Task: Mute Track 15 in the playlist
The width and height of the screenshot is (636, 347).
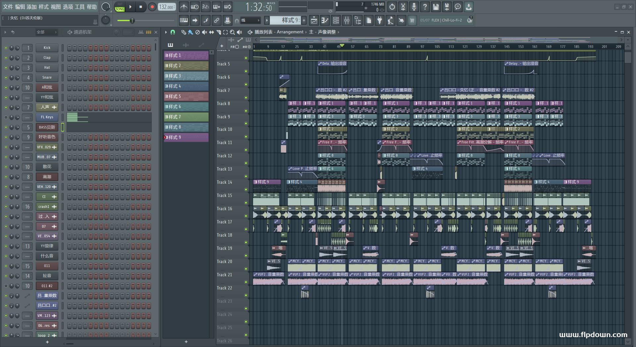Action: click(246, 203)
